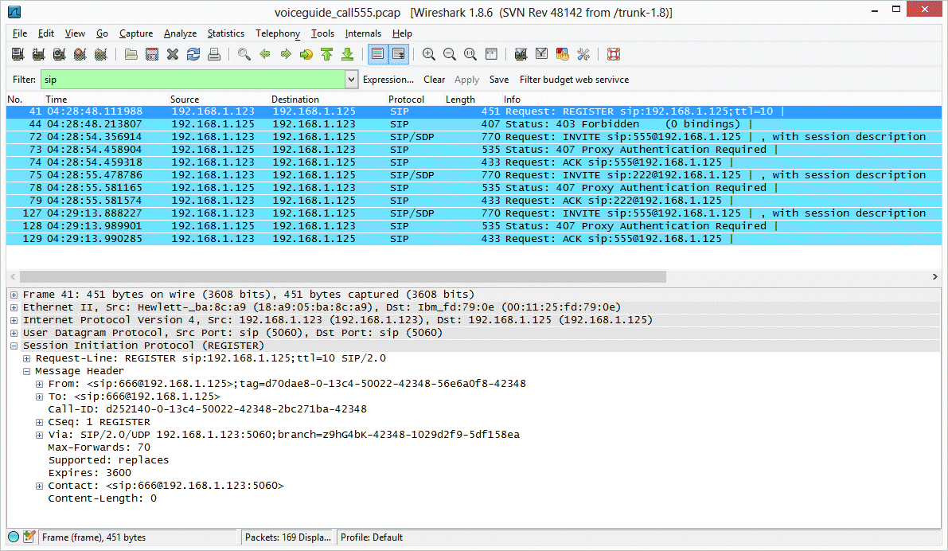Open the Statistics menu
The image size is (948, 551).
point(225,33)
